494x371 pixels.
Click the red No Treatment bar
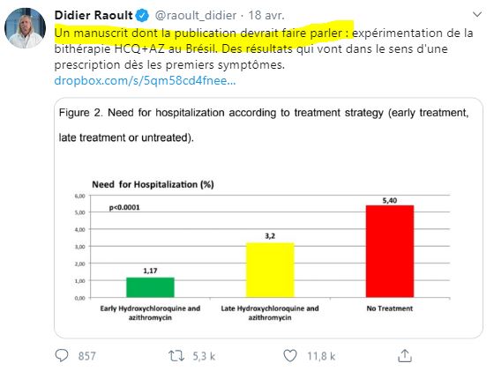coord(390,251)
